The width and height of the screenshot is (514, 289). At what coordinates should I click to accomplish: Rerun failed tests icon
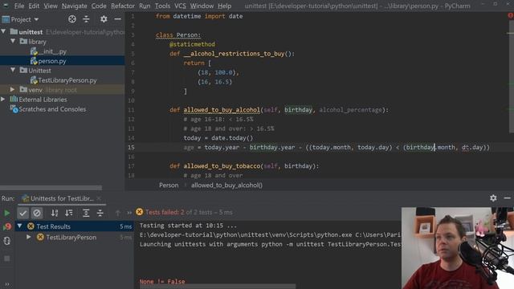pos(7,226)
